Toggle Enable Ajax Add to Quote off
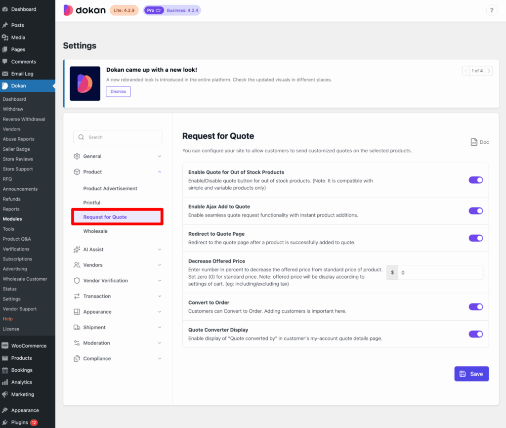Viewport: 506px width, 428px height. [475, 211]
